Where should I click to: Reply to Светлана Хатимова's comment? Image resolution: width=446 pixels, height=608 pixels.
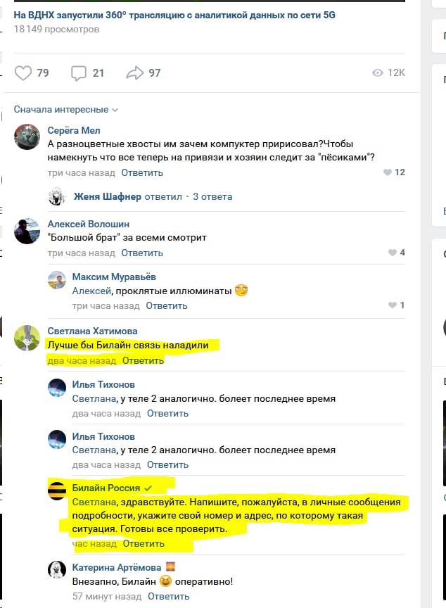click(143, 360)
